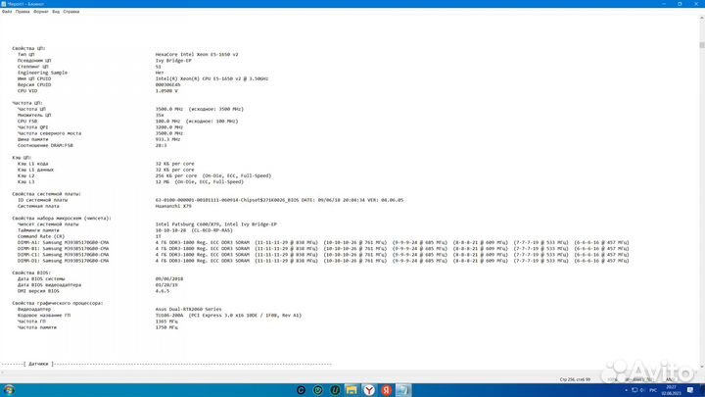Open File Explorer from the taskbar

[352, 390]
